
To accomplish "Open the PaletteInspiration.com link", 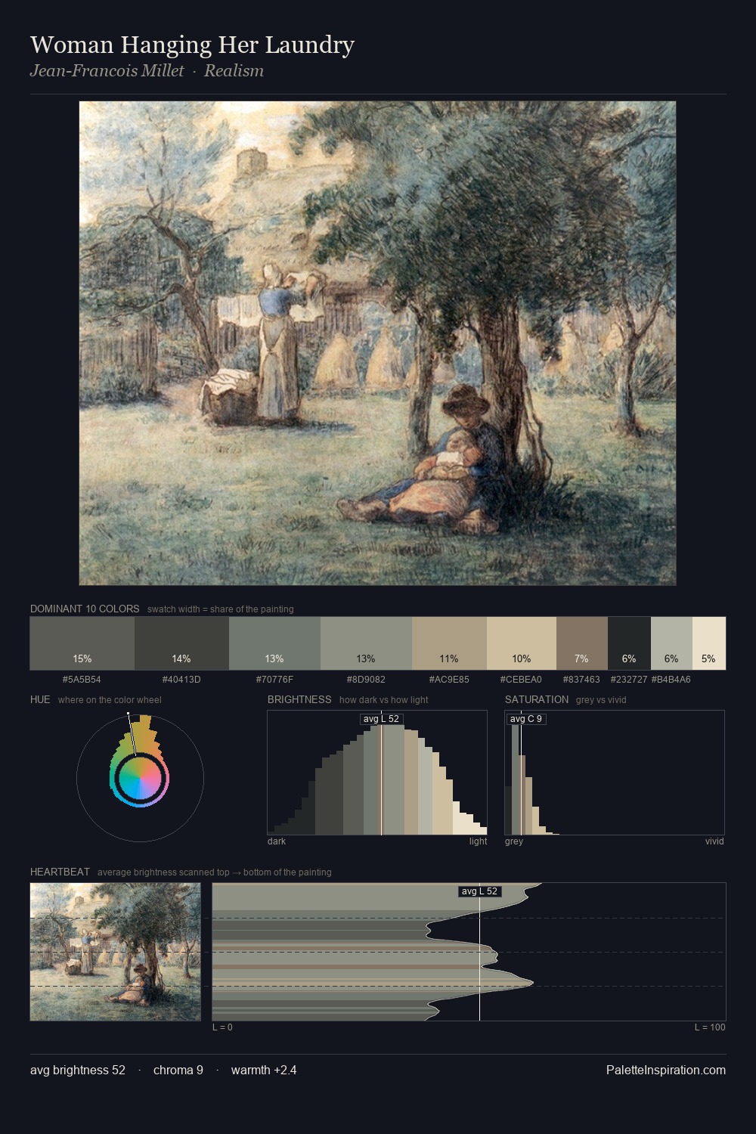I will coord(666,1070).
